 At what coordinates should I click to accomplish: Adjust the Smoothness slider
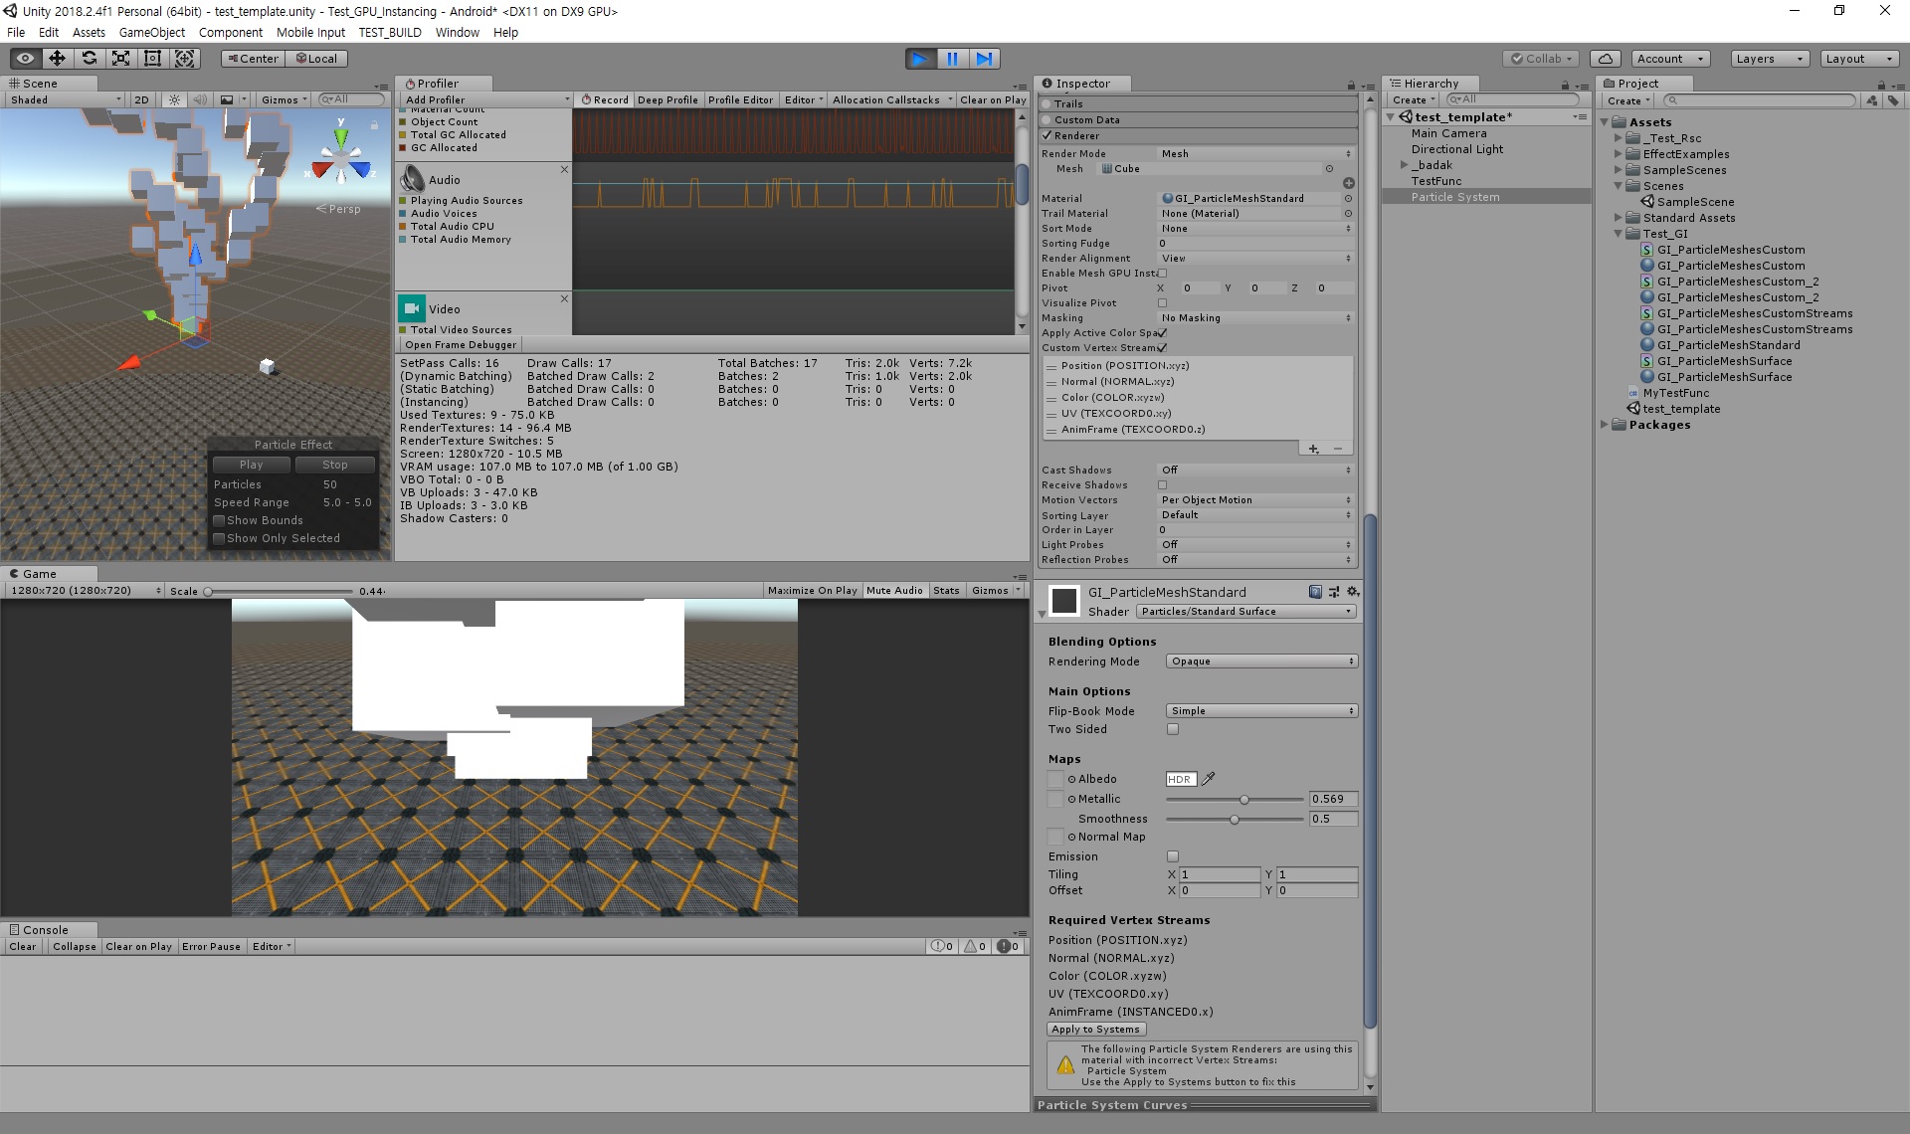tap(1234, 820)
